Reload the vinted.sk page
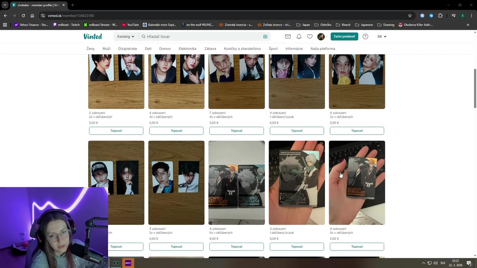 [x=23, y=16]
